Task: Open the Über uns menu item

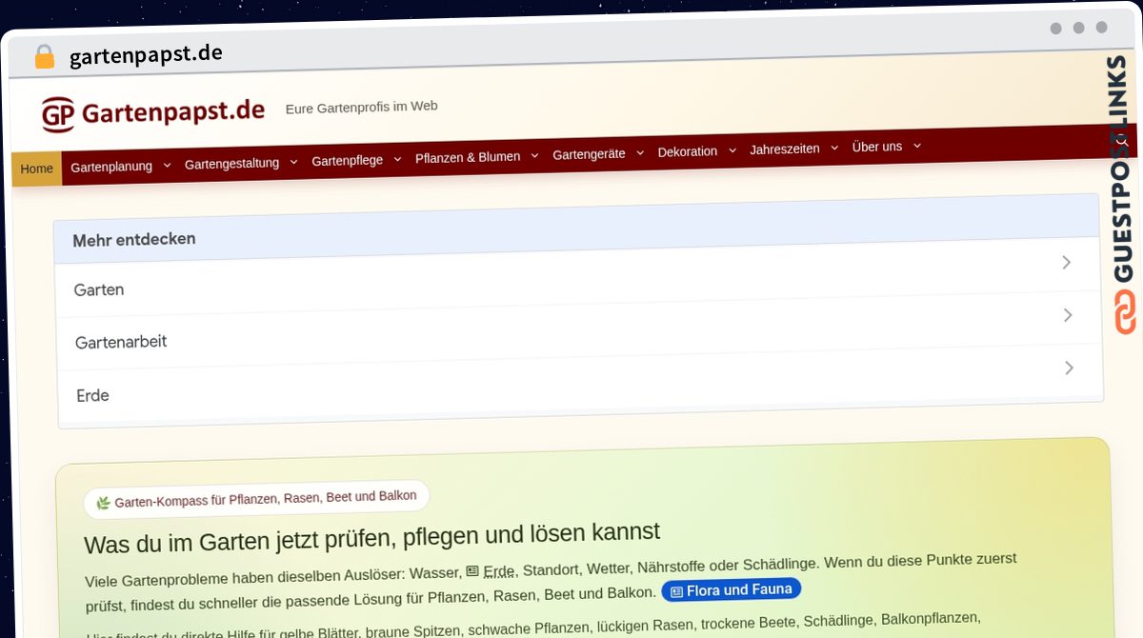Action: [x=877, y=147]
